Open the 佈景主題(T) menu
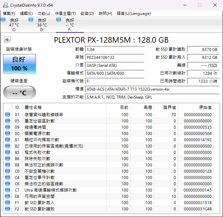Image resolution: width=223 pixels, height=217 pixels. (x=65, y=14)
